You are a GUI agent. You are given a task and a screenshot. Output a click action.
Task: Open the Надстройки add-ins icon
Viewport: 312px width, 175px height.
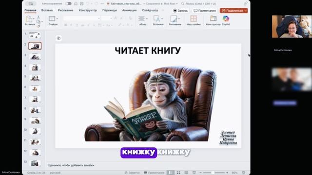194,19
